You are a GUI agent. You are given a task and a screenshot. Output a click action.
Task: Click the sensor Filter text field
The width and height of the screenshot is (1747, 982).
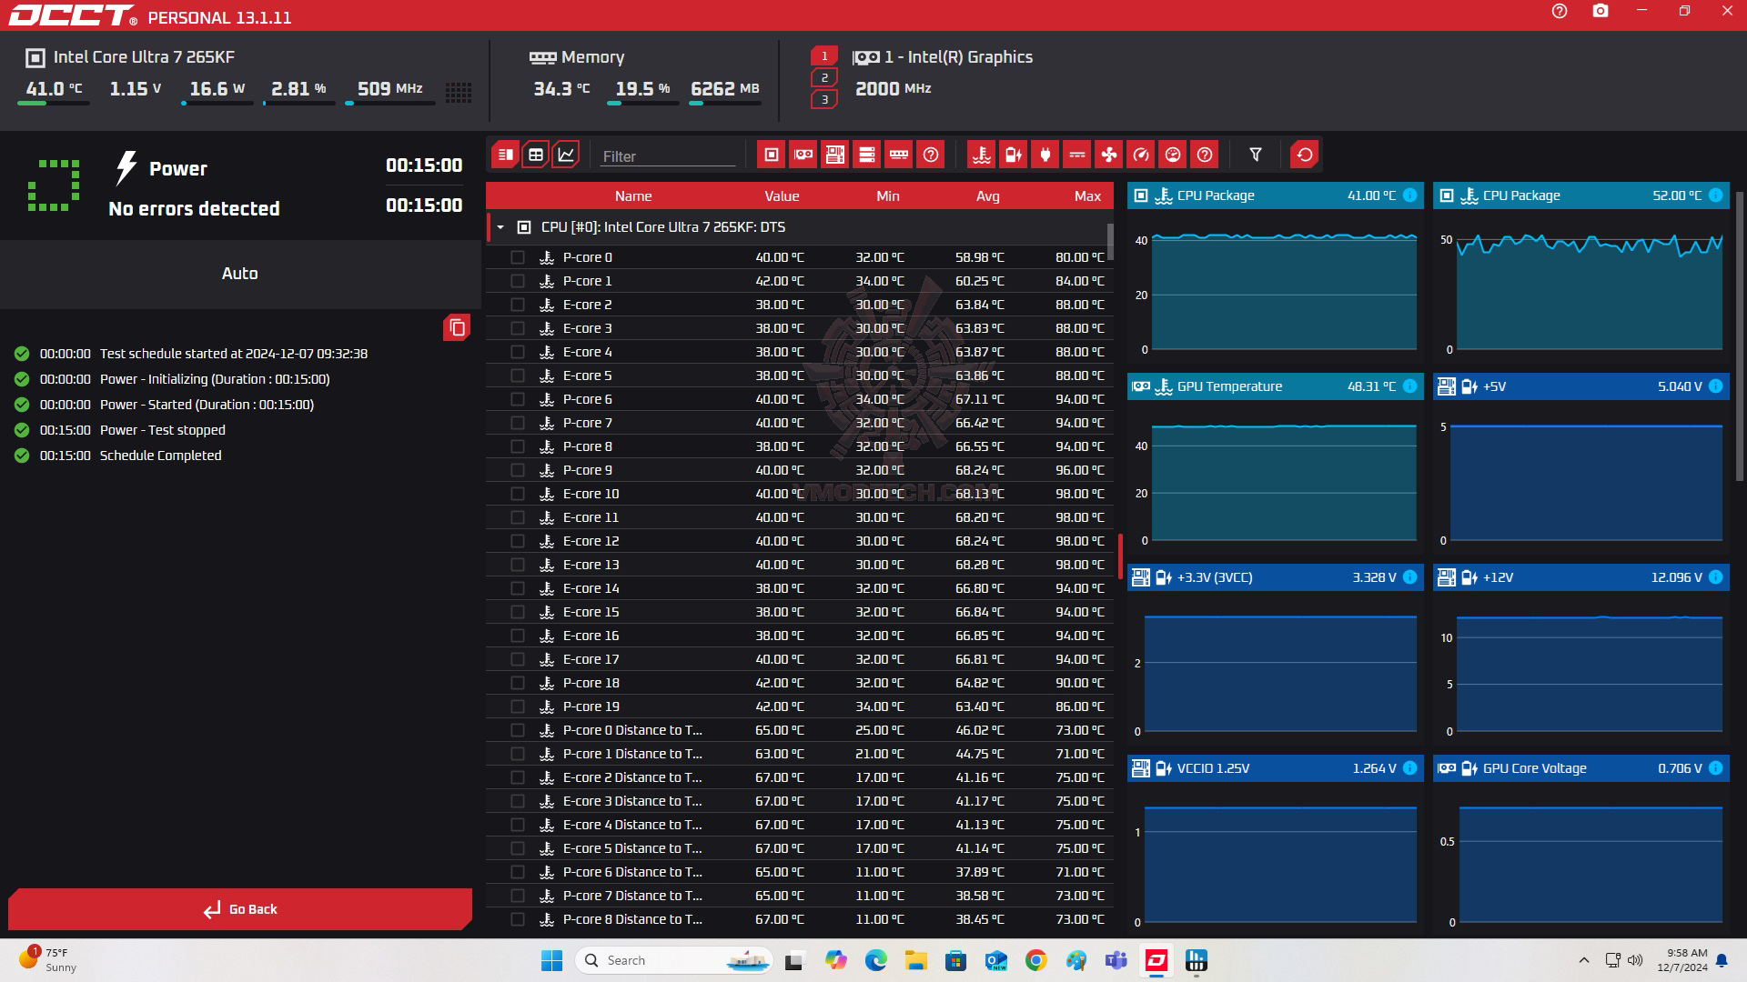[x=667, y=156]
